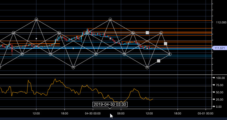Click the orange oscillator line's highest left peak

pyautogui.click(x=28, y=80)
